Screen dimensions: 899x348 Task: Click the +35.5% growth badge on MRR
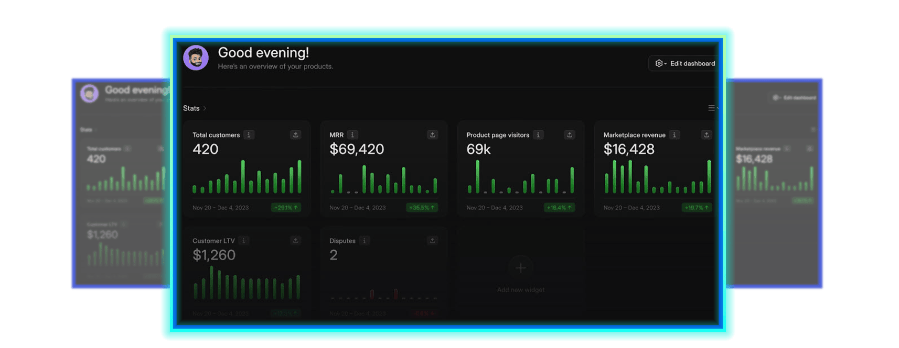click(x=422, y=208)
